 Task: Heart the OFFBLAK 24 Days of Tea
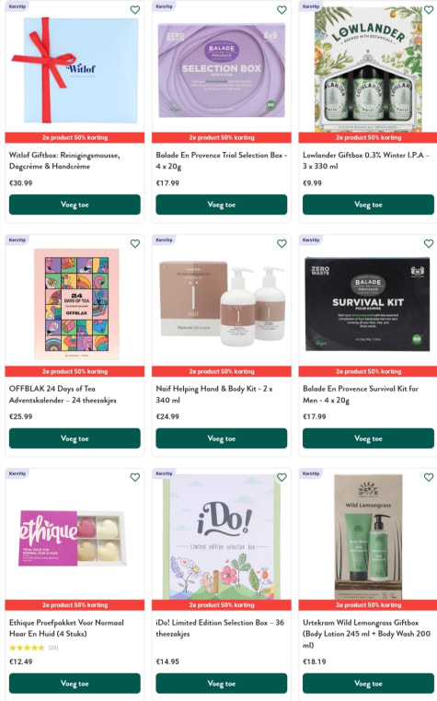(135, 244)
